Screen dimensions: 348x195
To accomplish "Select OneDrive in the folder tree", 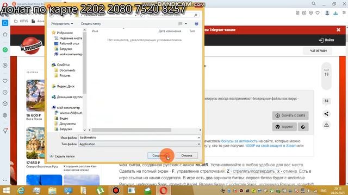I will pos(63,65).
